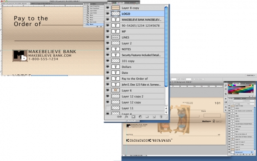Select the CHECK 101.psd document tab
Viewport: 257px width, 161px height.
point(15,3)
